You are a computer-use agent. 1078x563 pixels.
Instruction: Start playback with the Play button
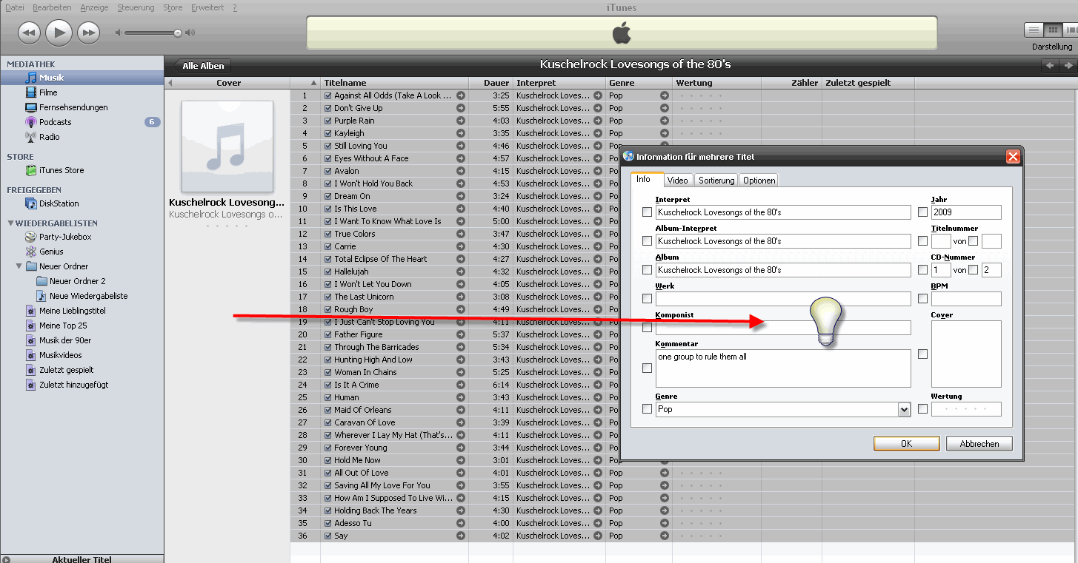tap(59, 33)
